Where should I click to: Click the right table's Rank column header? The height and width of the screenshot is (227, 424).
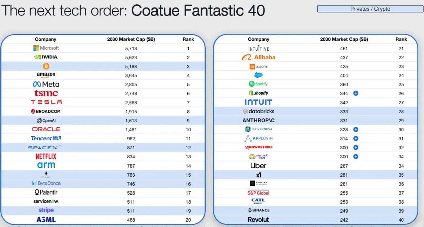[401, 39]
